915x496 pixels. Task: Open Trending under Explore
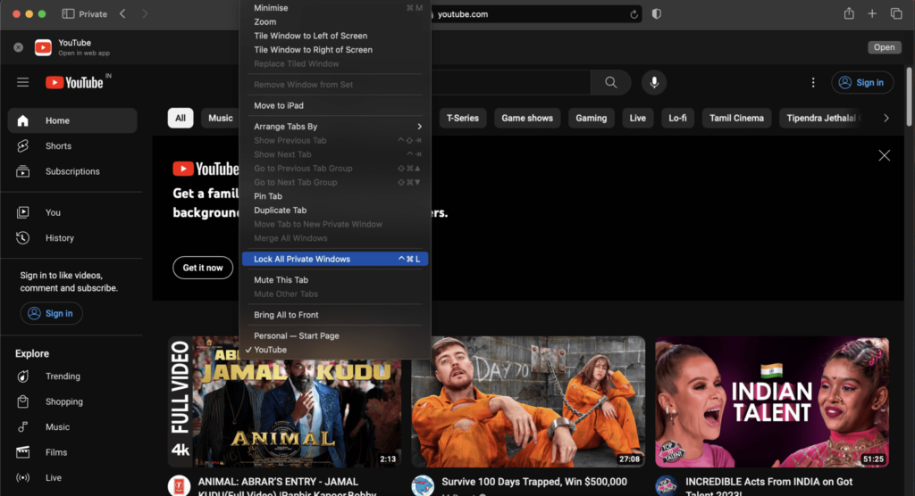[x=63, y=376]
